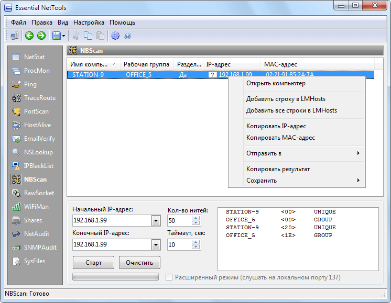
Task: Decrease the Таймаут value
Action: pos(195,247)
